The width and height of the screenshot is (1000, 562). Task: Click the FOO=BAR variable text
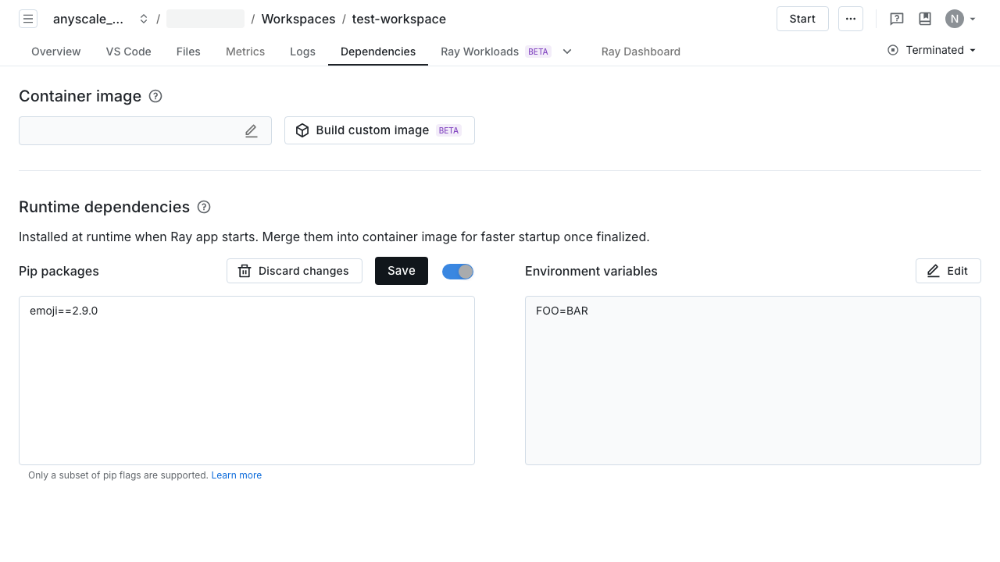coord(562,311)
